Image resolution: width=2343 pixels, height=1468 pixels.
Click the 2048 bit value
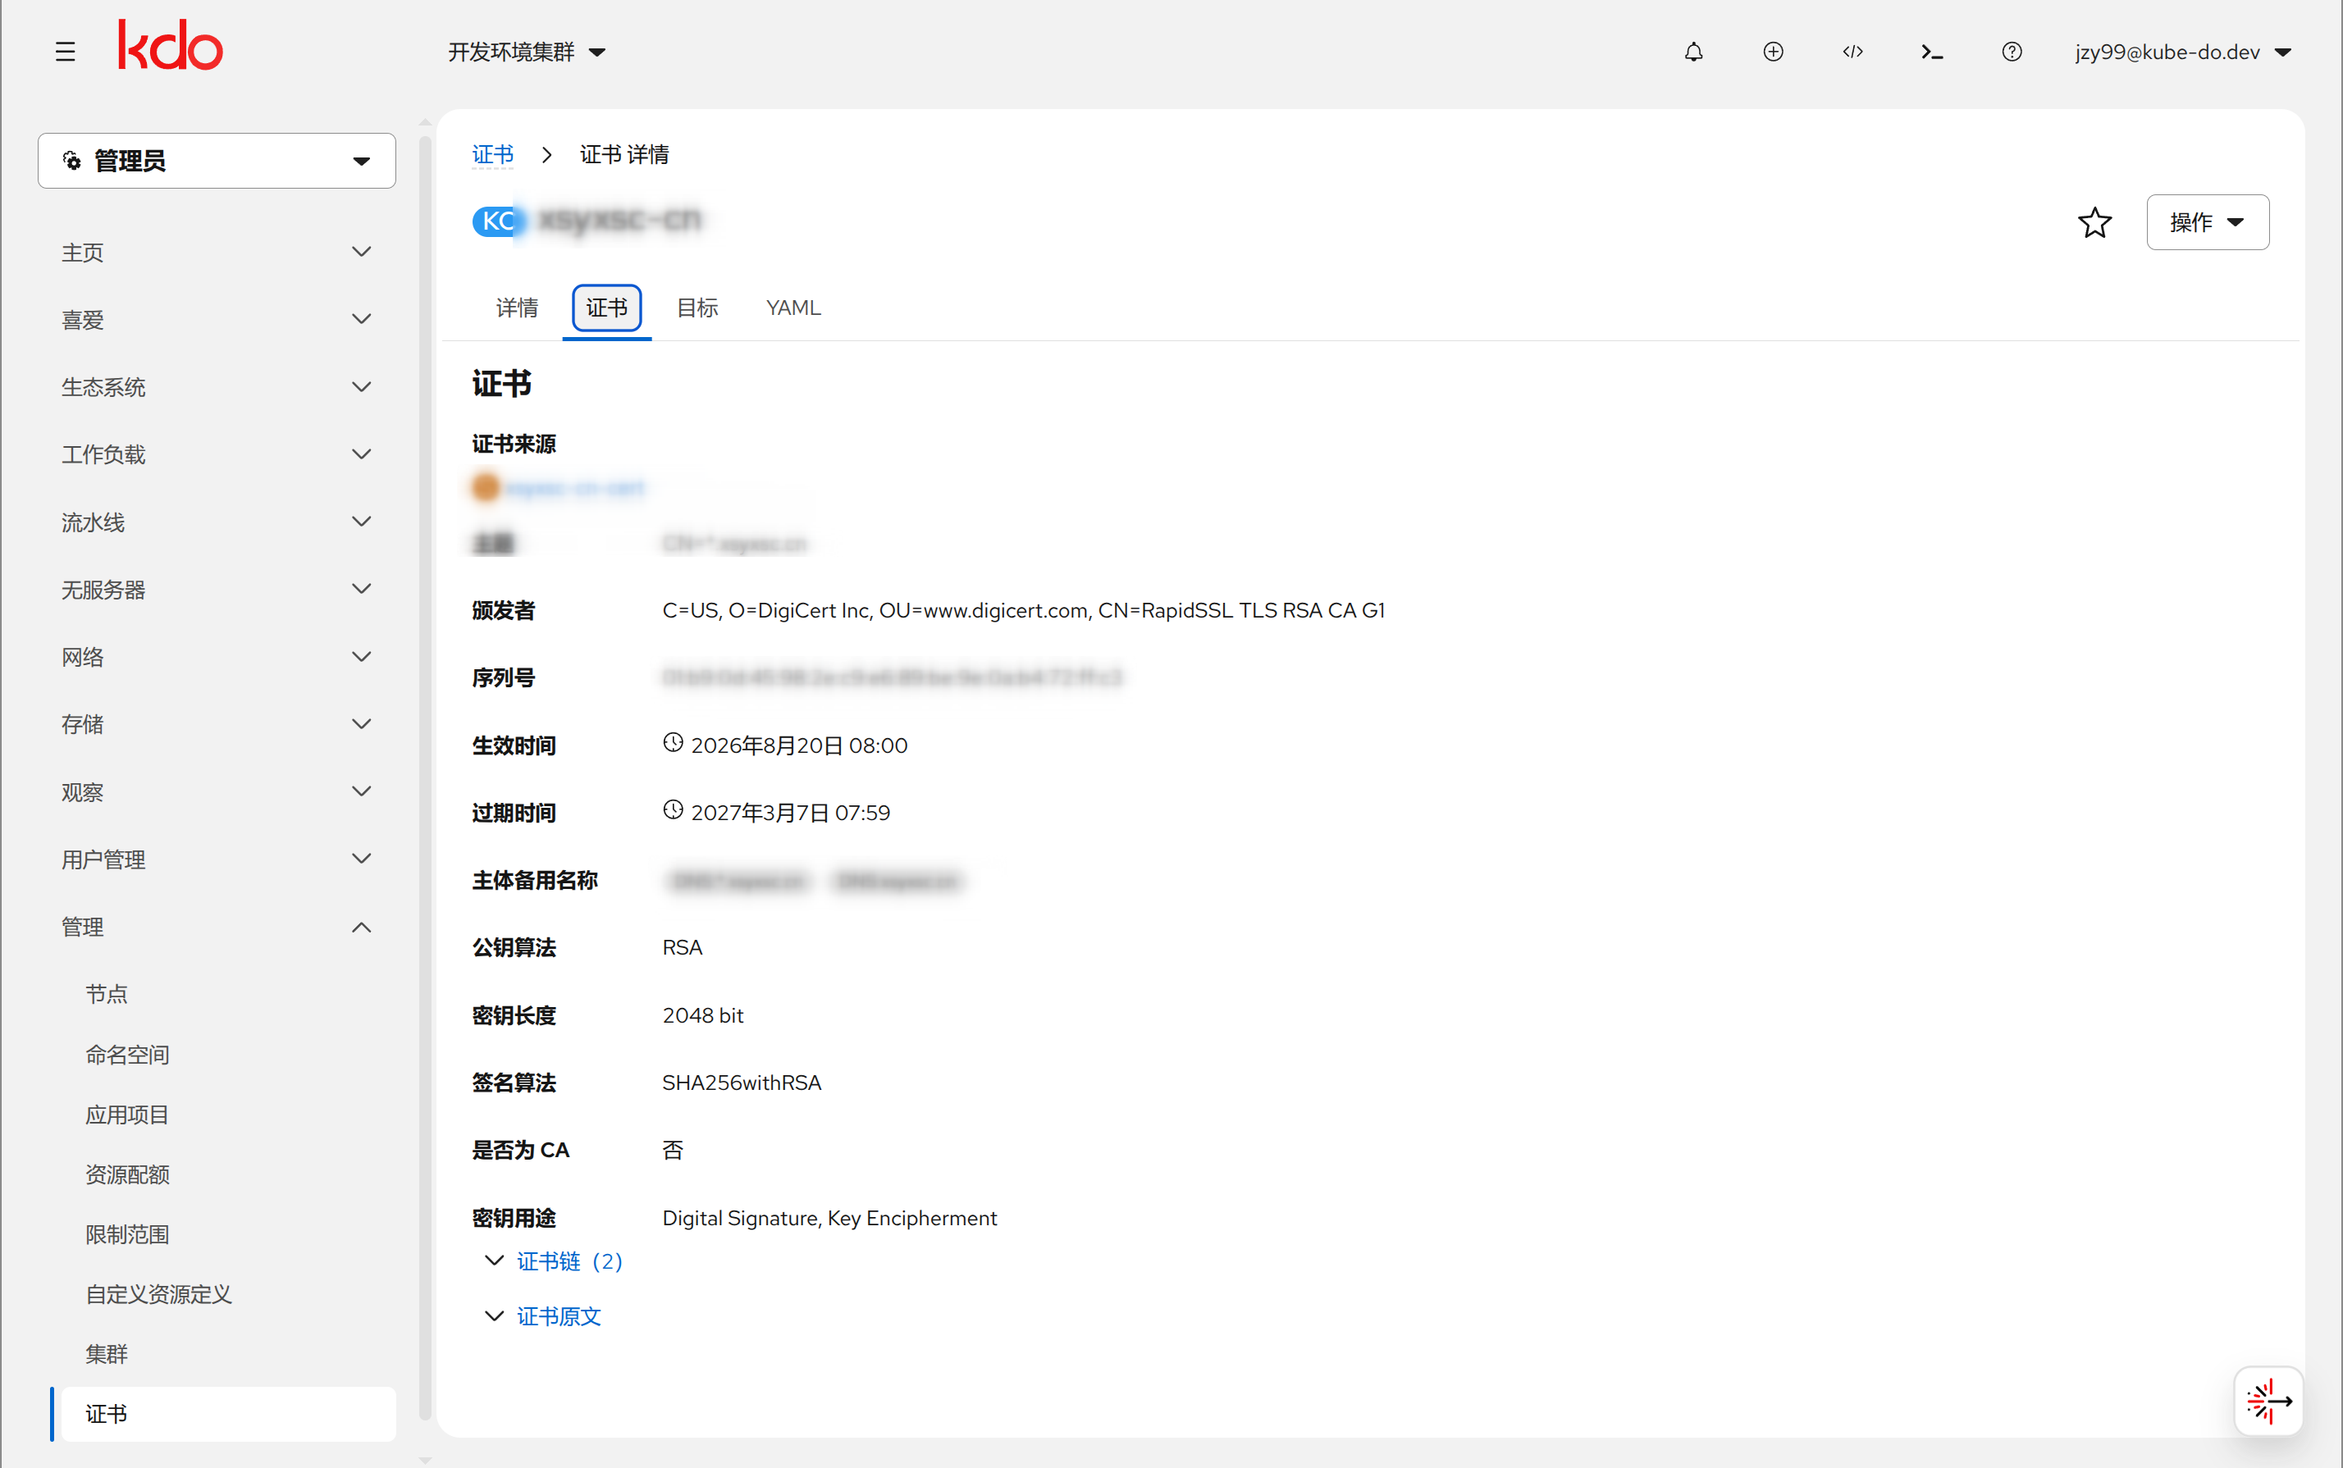pos(703,1015)
